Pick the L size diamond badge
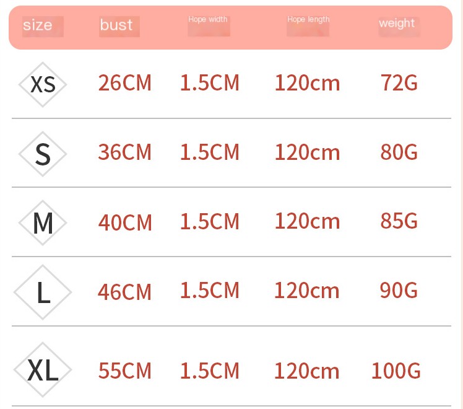The width and height of the screenshot is (463, 409). (x=43, y=292)
